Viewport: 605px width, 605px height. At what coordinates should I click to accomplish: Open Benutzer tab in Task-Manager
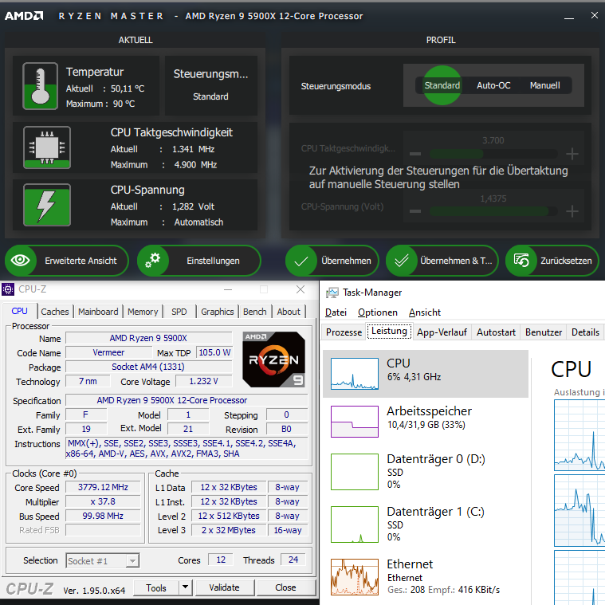(544, 332)
